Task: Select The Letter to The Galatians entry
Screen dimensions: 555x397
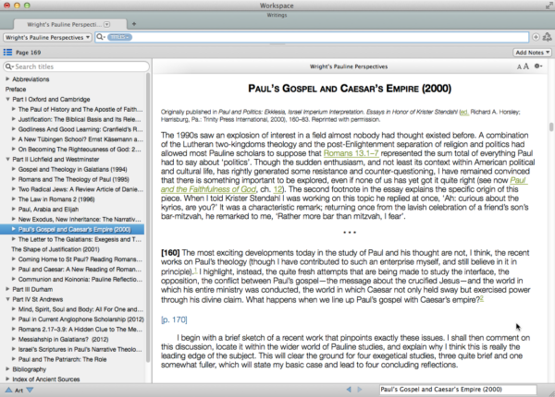Action: pyautogui.click(x=80, y=239)
